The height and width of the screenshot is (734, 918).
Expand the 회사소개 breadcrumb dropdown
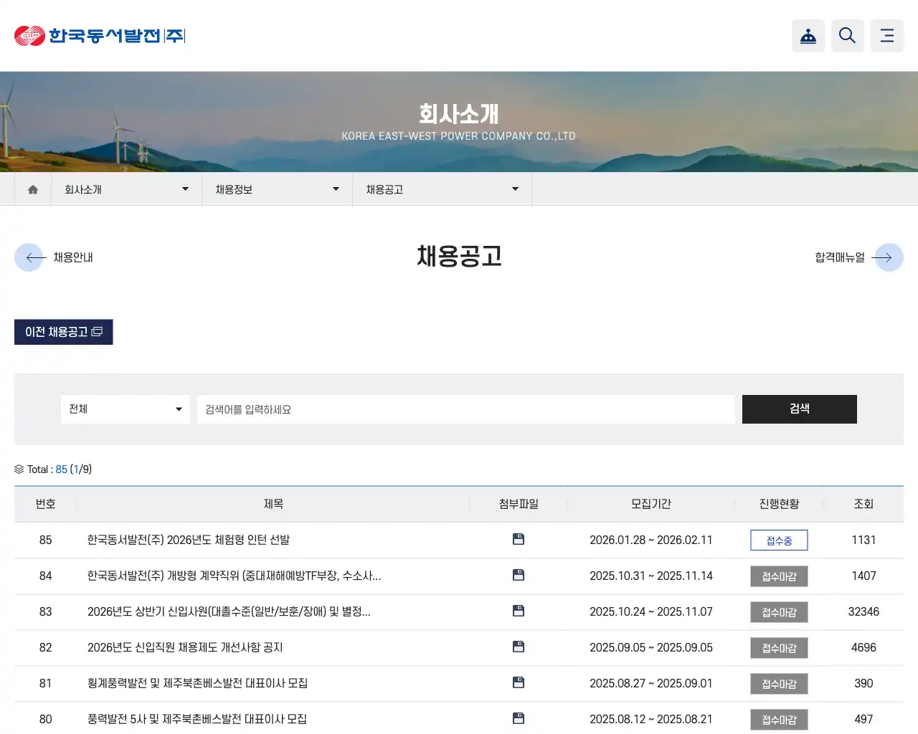(126, 189)
